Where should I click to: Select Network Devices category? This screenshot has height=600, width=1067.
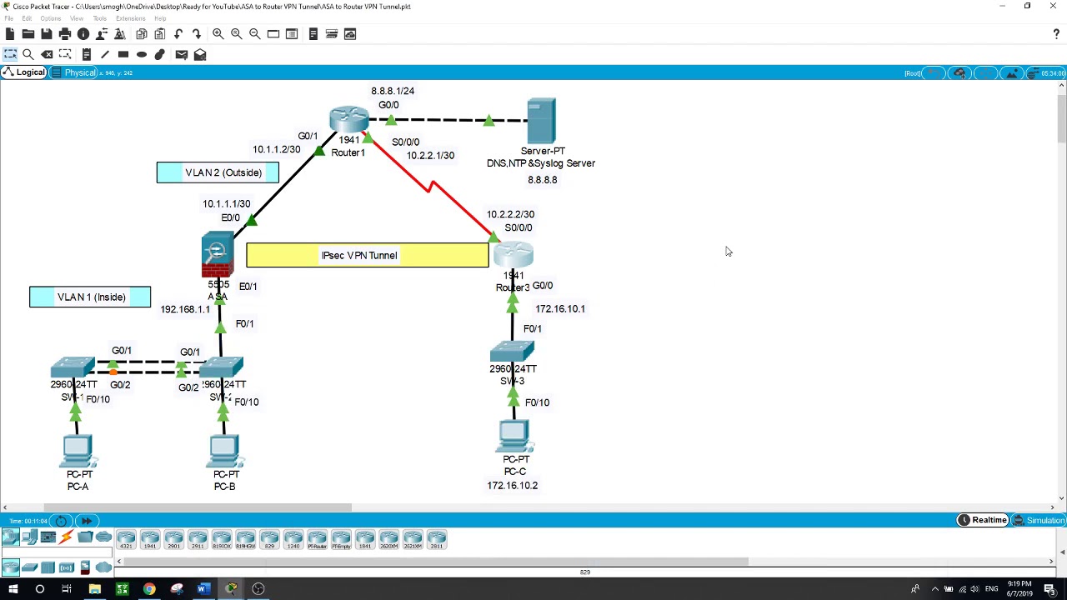click(10, 537)
